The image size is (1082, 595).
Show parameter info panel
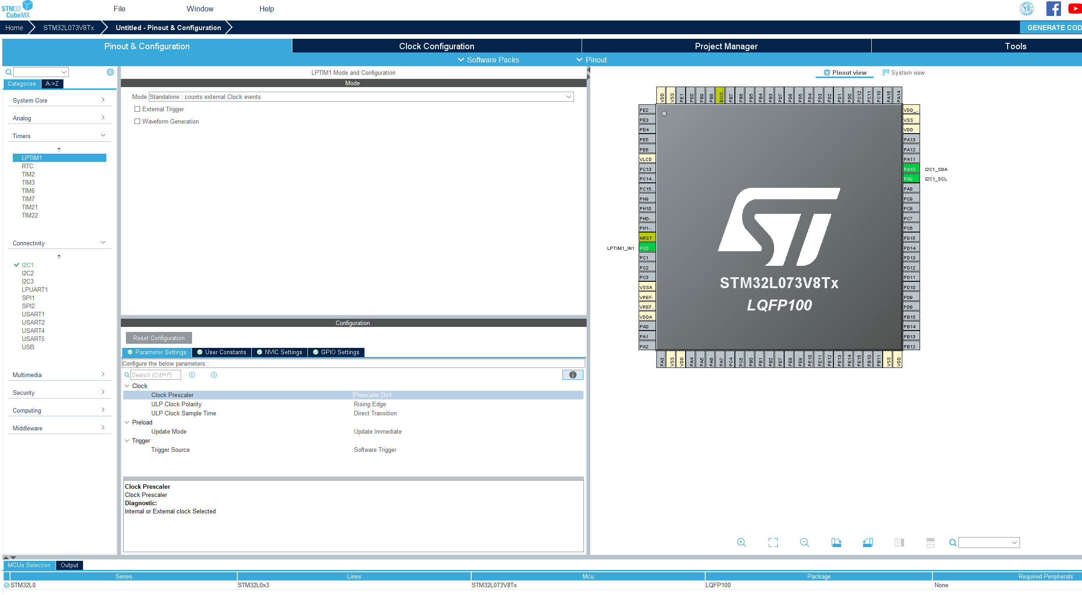pyautogui.click(x=573, y=375)
